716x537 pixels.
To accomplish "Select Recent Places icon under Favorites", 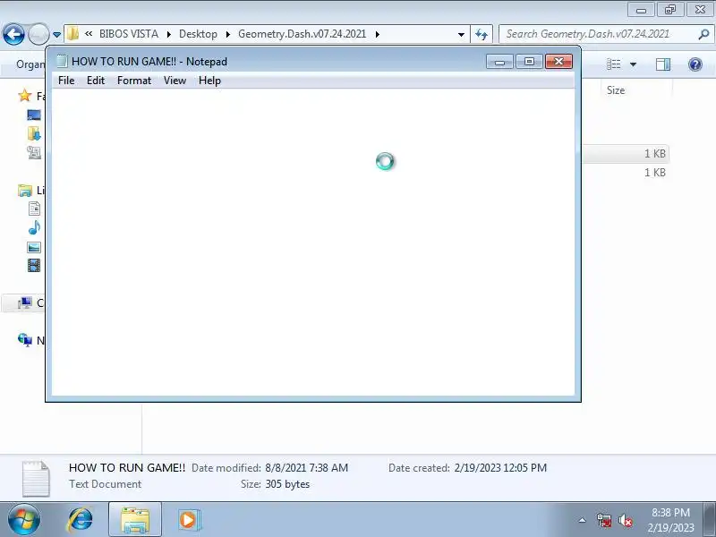I will pyautogui.click(x=34, y=152).
